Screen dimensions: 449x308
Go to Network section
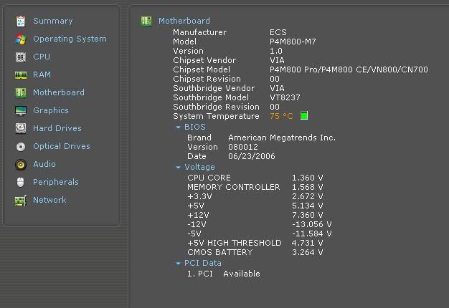(49, 200)
